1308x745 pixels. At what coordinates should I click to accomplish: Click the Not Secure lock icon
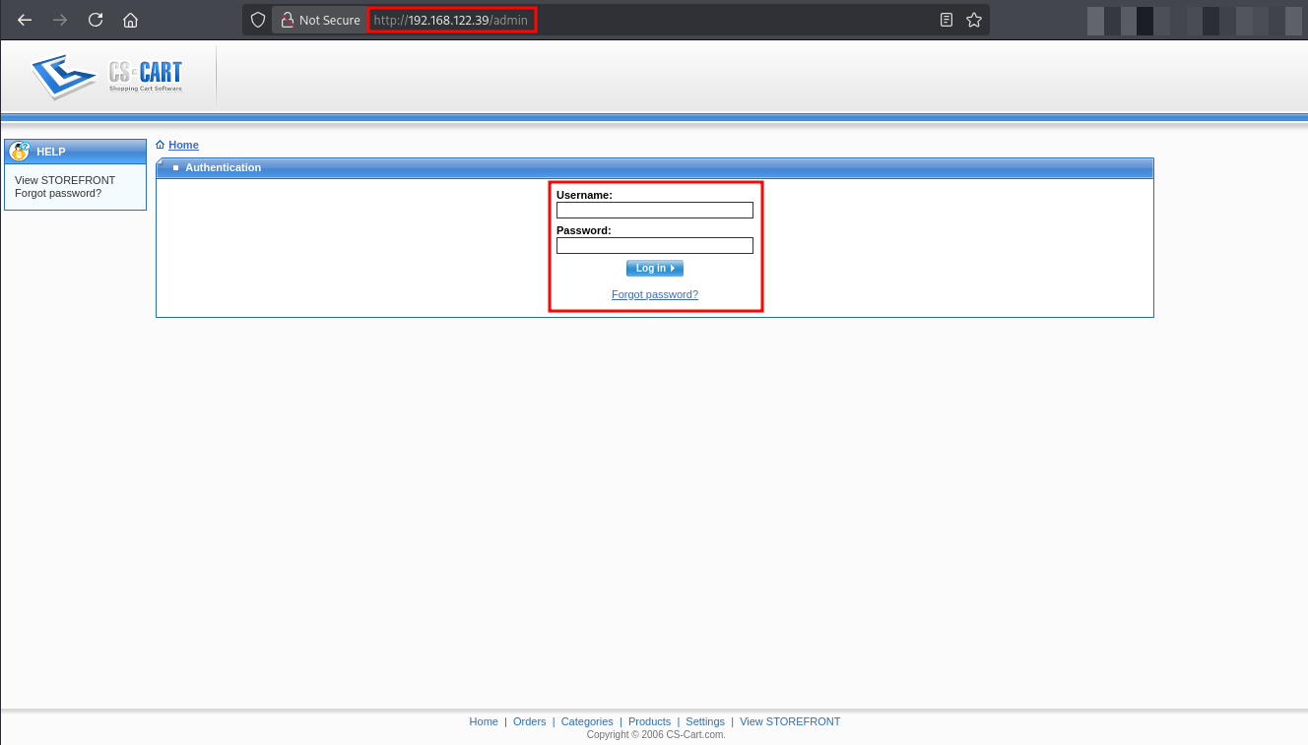(288, 20)
